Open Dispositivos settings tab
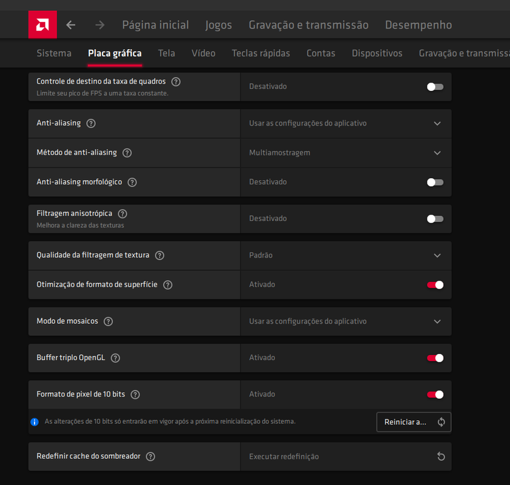This screenshot has height=485, width=510. point(377,53)
